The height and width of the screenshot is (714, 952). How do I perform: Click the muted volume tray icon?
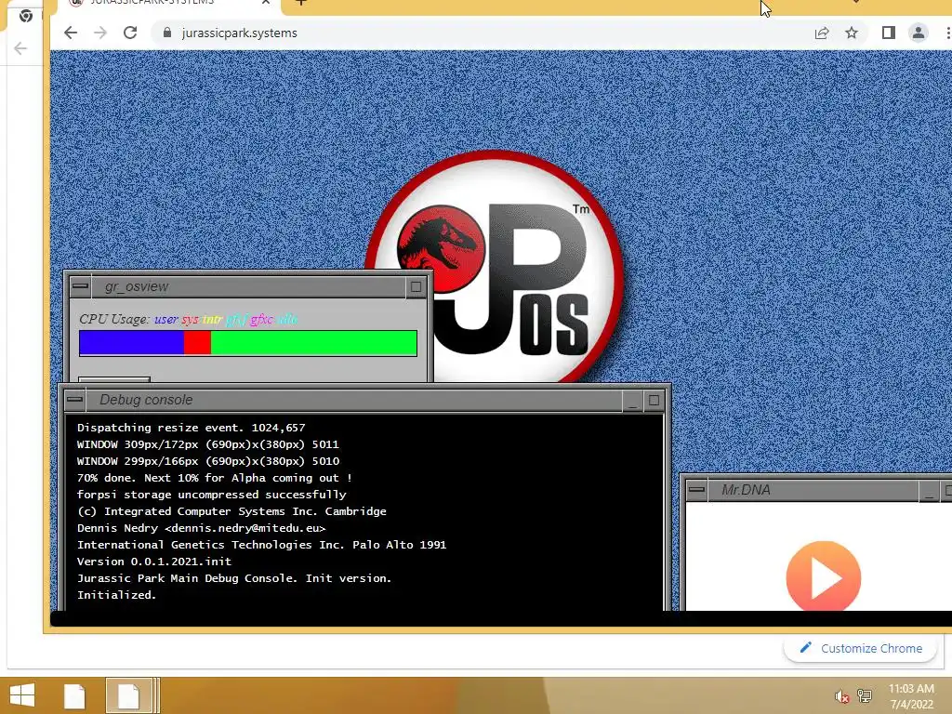pos(841,696)
